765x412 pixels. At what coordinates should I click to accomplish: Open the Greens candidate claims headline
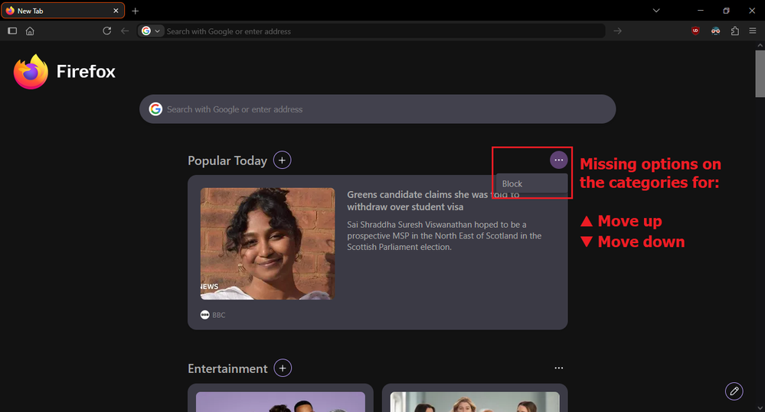(433, 200)
